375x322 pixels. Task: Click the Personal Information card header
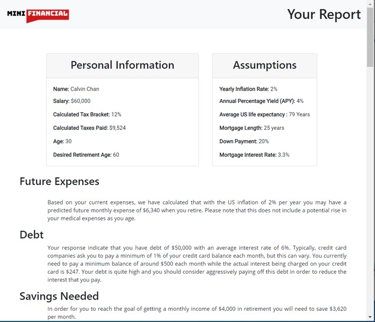point(123,66)
